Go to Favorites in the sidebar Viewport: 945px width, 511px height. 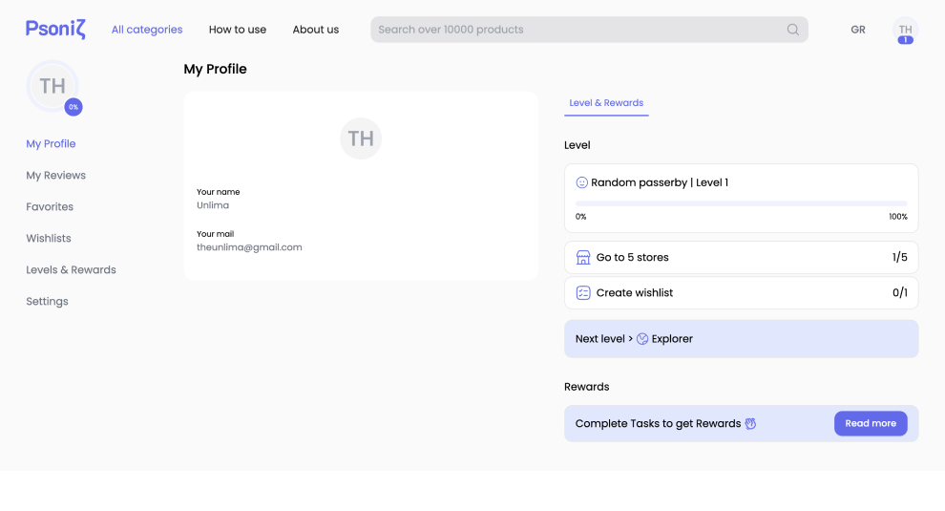click(50, 207)
